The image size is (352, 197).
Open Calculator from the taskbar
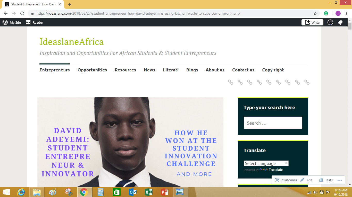click(x=100, y=192)
